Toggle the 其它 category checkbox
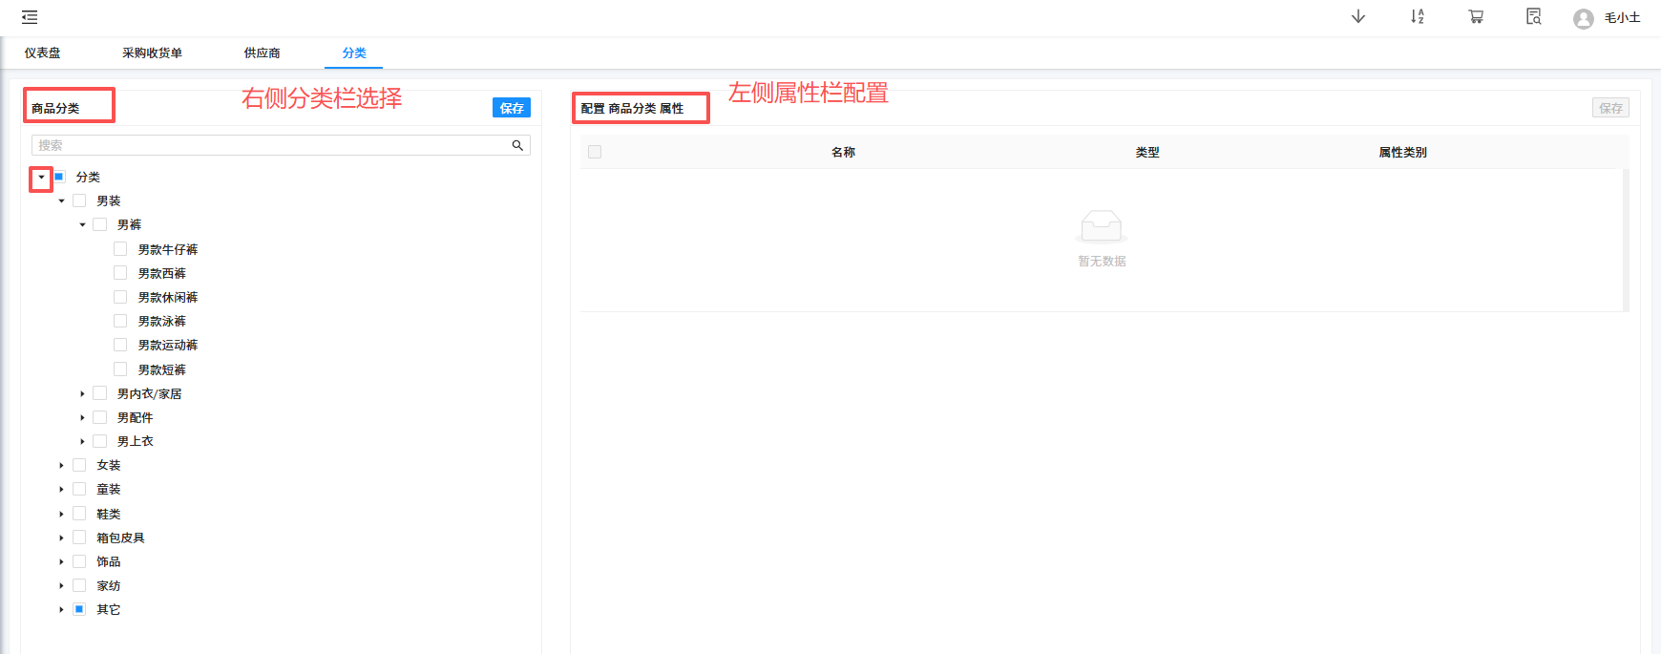 tap(79, 609)
